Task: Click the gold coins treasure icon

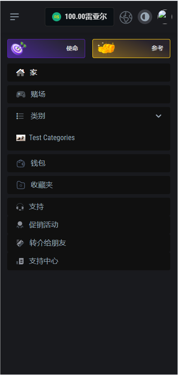Action: 106,48
